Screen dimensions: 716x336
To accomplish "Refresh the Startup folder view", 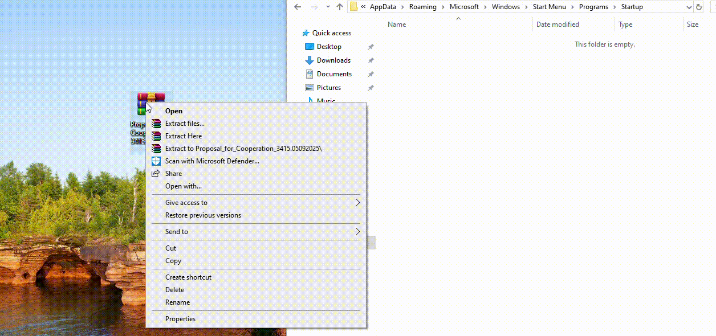I will [x=699, y=7].
